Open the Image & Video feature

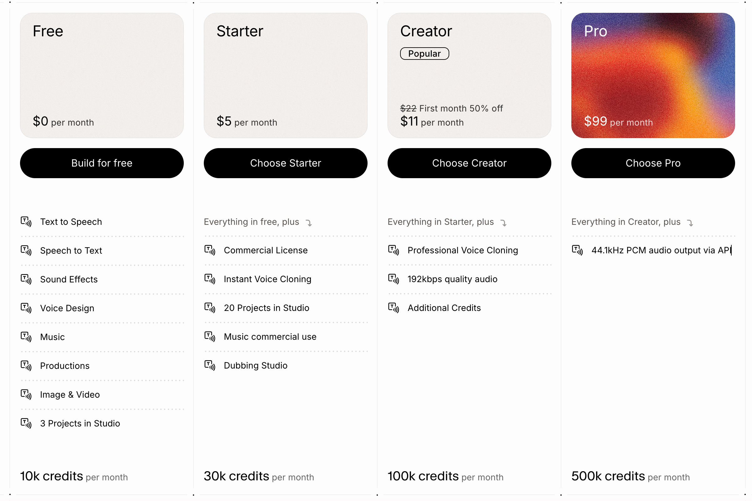pos(70,395)
